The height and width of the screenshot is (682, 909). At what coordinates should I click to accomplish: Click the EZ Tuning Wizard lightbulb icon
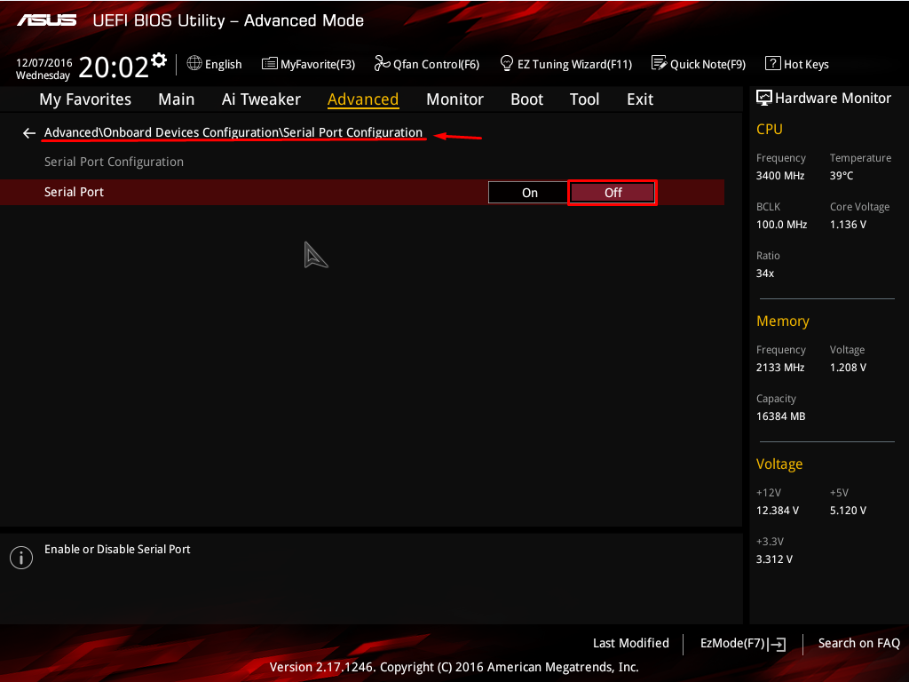tap(507, 63)
